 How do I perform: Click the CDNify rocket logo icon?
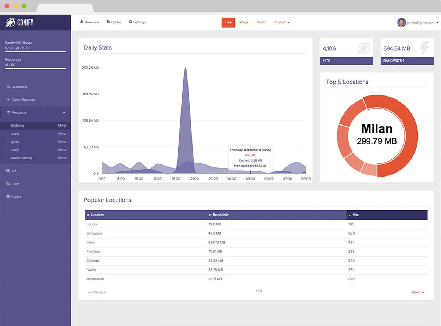(x=10, y=22)
